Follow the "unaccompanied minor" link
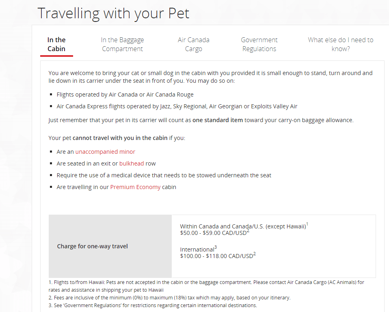 coord(105,151)
